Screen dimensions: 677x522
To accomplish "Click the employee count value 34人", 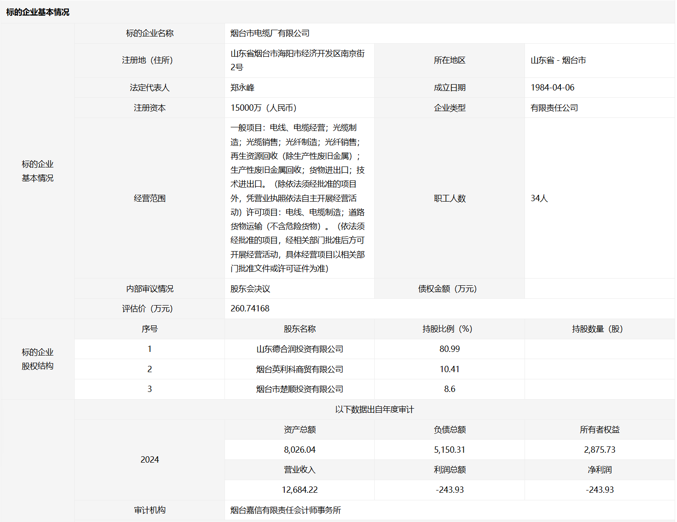I will pyautogui.click(x=539, y=198).
